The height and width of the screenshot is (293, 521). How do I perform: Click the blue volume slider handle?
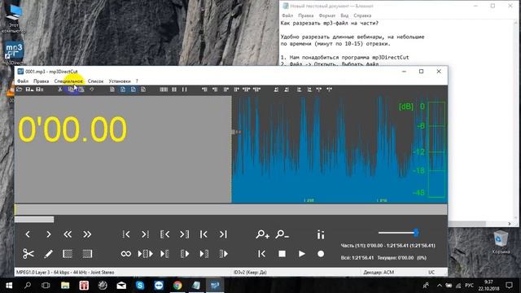point(416,233)
